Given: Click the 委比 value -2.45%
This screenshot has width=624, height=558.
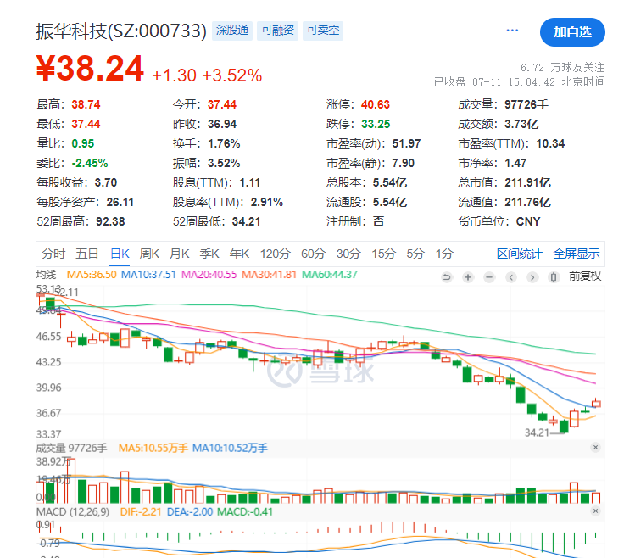Looking at the screenshot, I should click(x=90, y=163).
